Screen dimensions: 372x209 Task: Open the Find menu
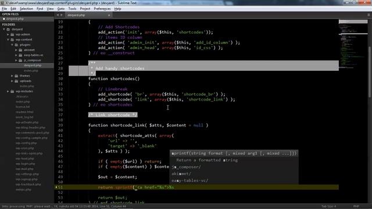40,9
